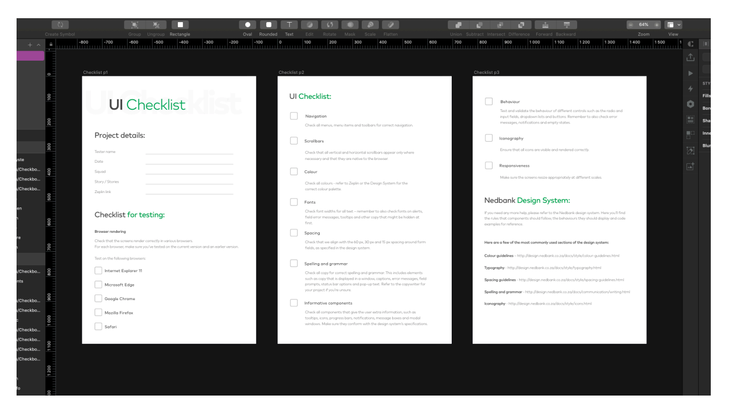Zoom in using the plus button
Viewport: 729px width, 411px height.
(x=657, y=25)
